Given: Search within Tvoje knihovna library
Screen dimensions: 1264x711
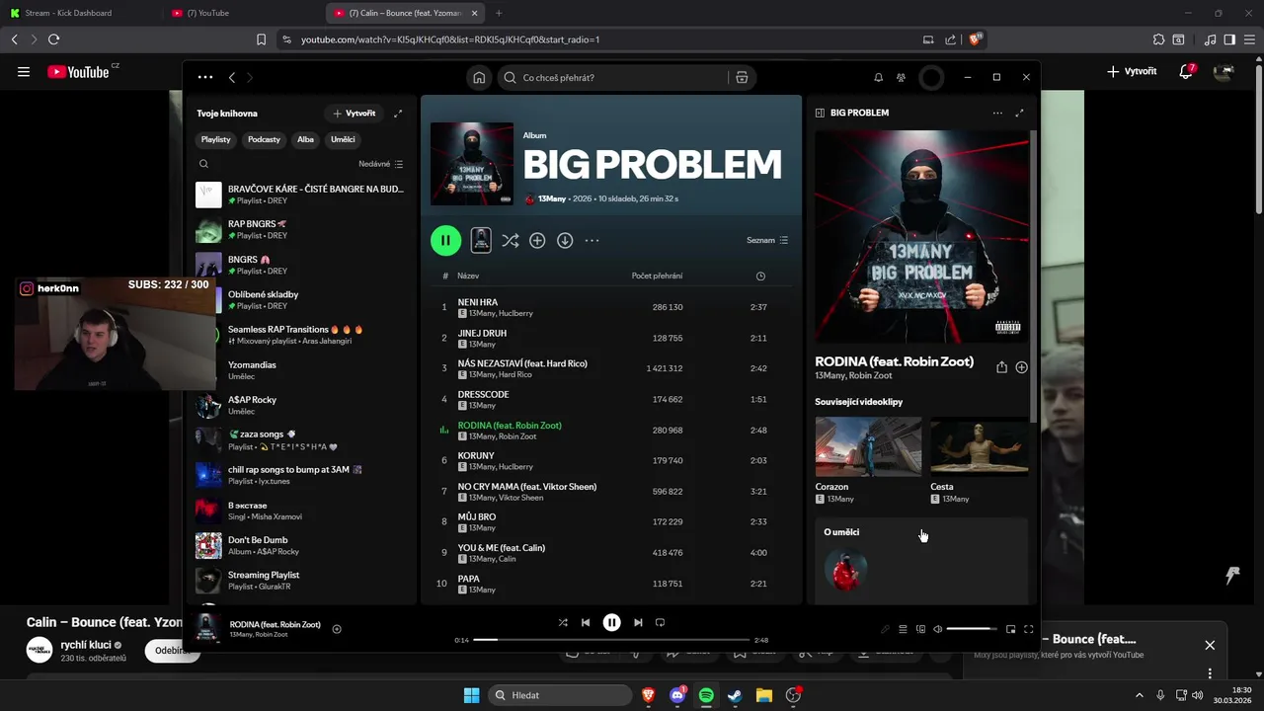Looking at the screenshot, I should click(203, 164).
